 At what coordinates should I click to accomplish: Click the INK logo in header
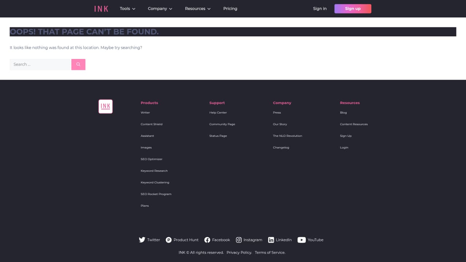[101, 9]
